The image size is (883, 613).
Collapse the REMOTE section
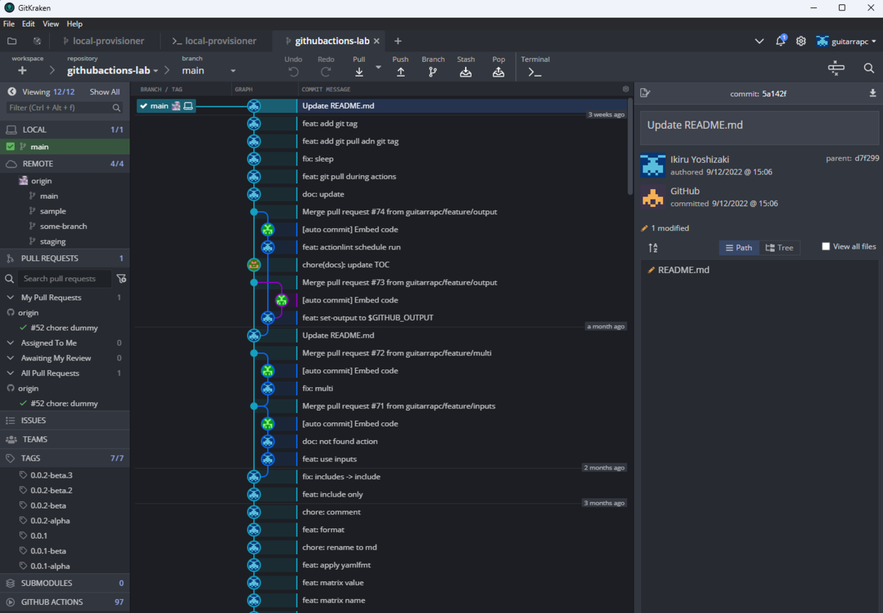point(65,163)
